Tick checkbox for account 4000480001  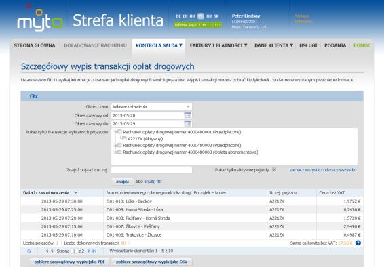click(x=119, y=132)
